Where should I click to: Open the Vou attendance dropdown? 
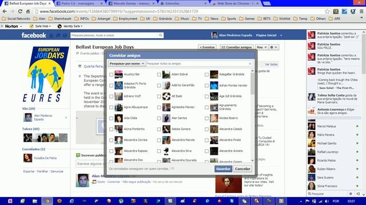pyautogui.click(x=261, y=47)
